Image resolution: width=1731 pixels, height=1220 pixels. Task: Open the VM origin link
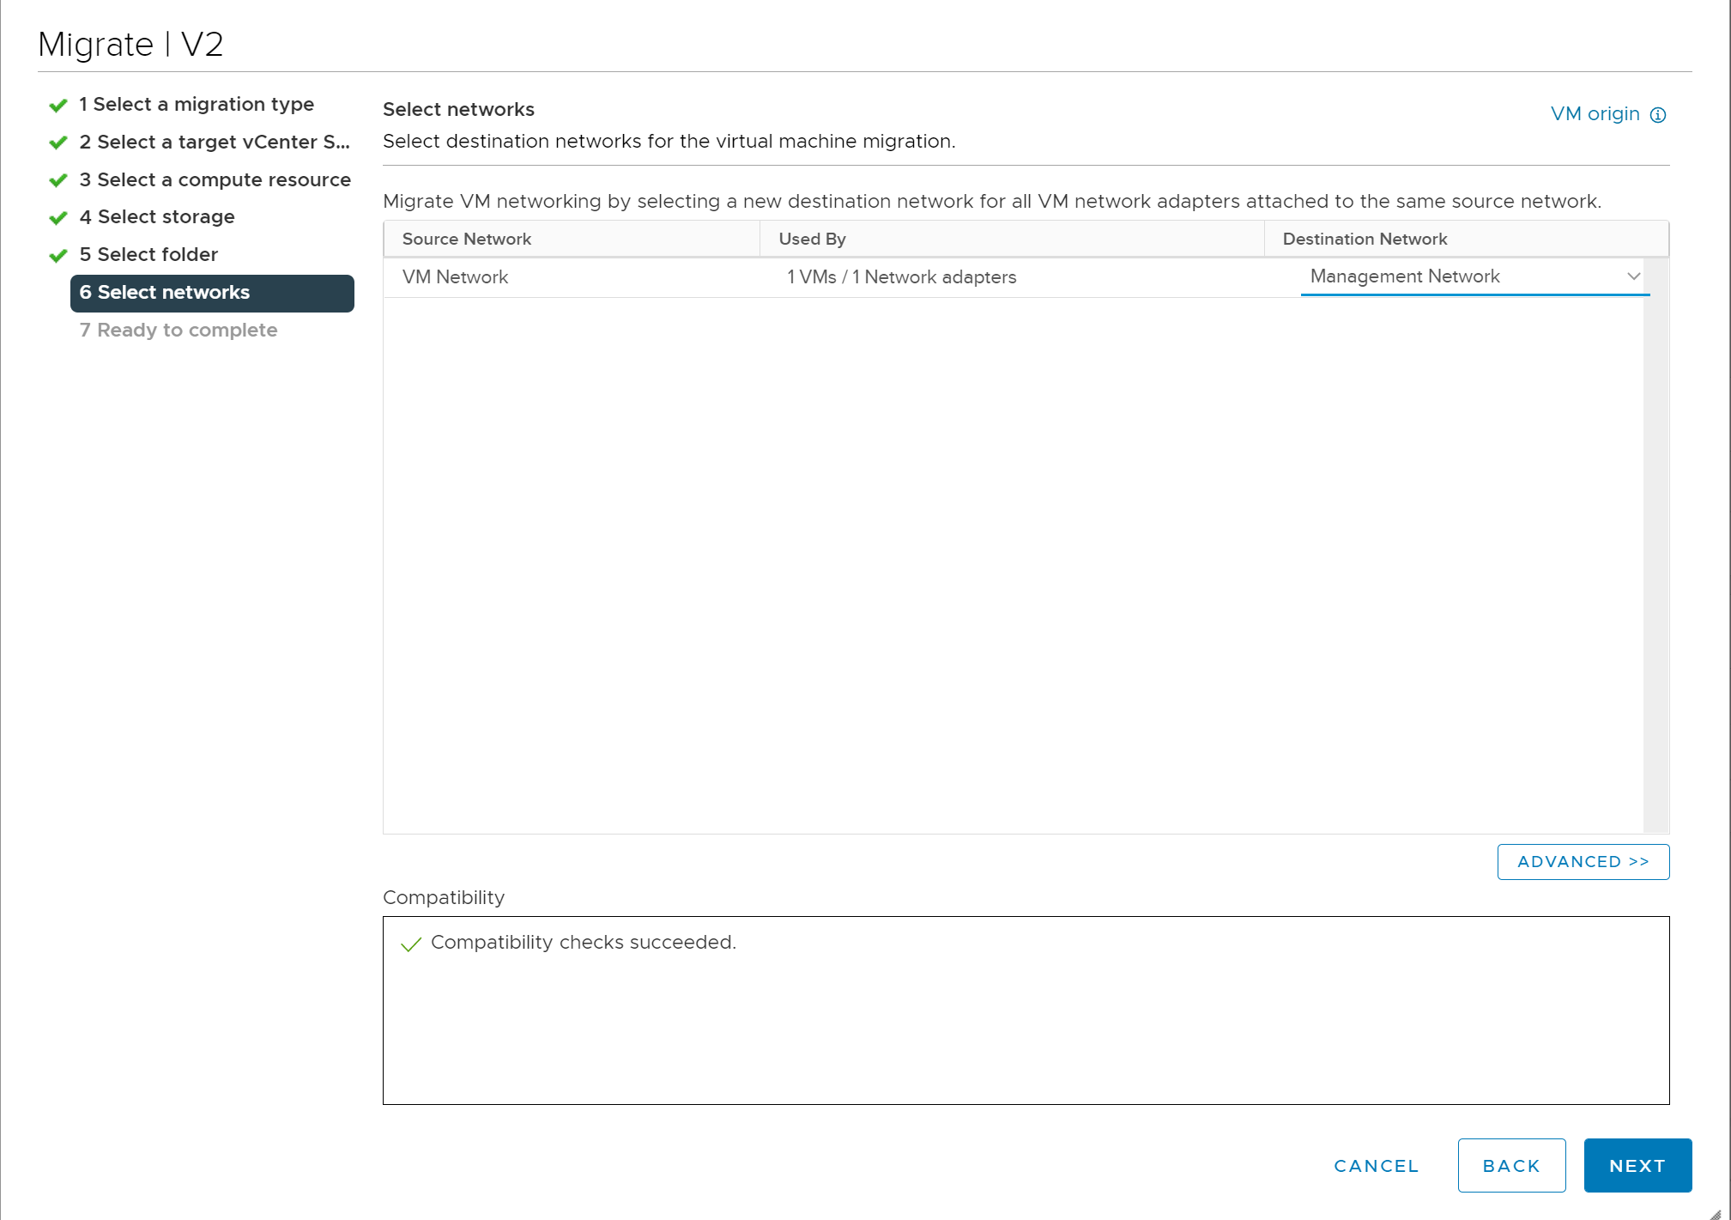point(1594,113)
